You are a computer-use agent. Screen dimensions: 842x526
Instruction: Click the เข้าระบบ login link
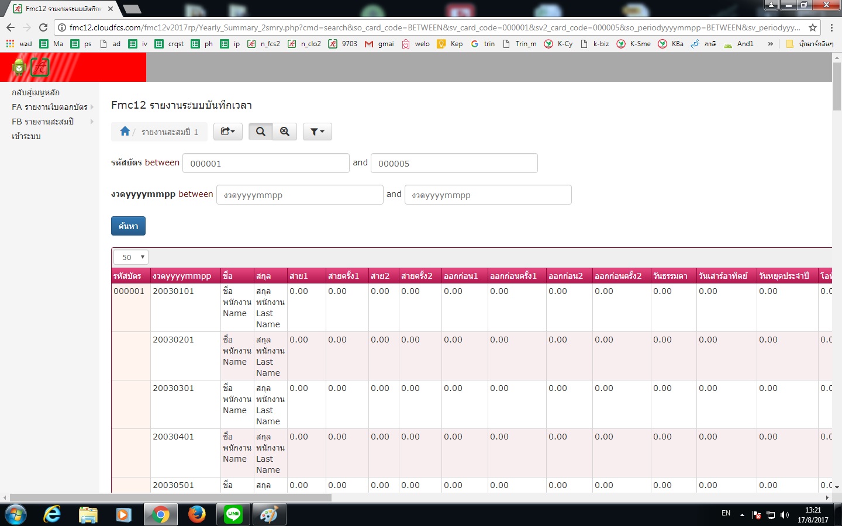[26, 136]
